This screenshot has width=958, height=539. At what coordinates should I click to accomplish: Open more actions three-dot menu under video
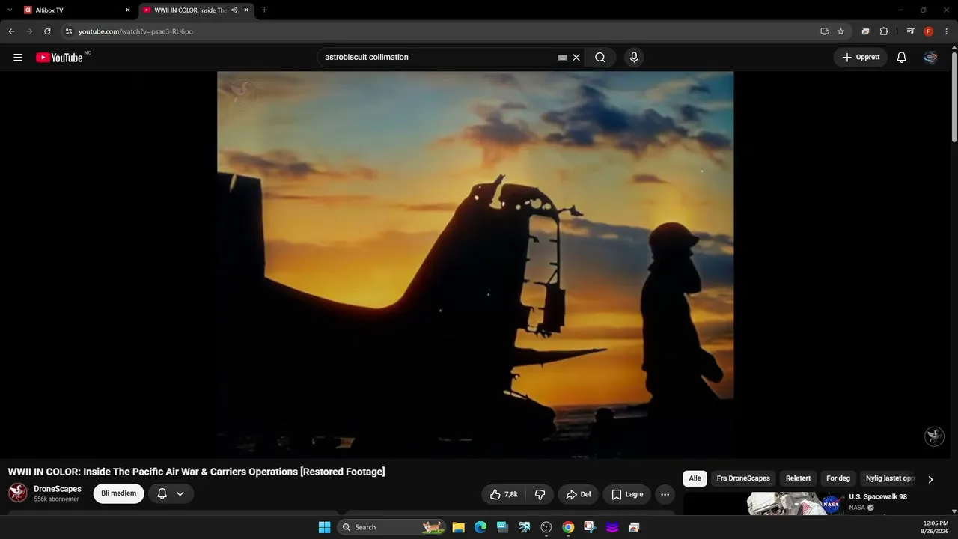(x=665, y=494)
